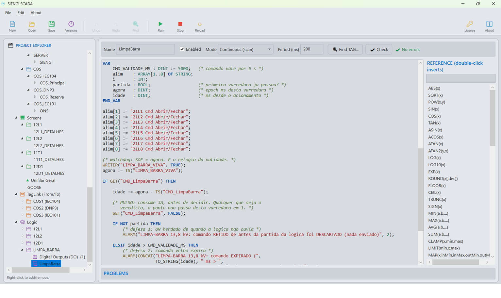
Task: Select the GOOSE tree item
Action: pos(34,188)
